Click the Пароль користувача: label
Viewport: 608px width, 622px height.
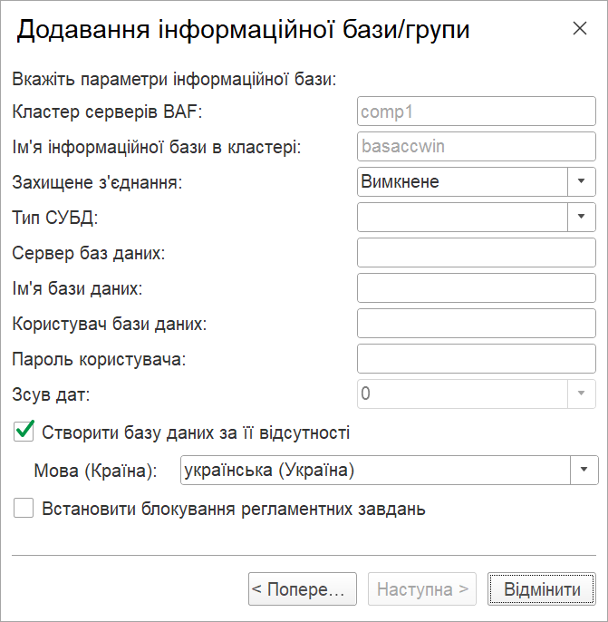click(x=99, y=359)
